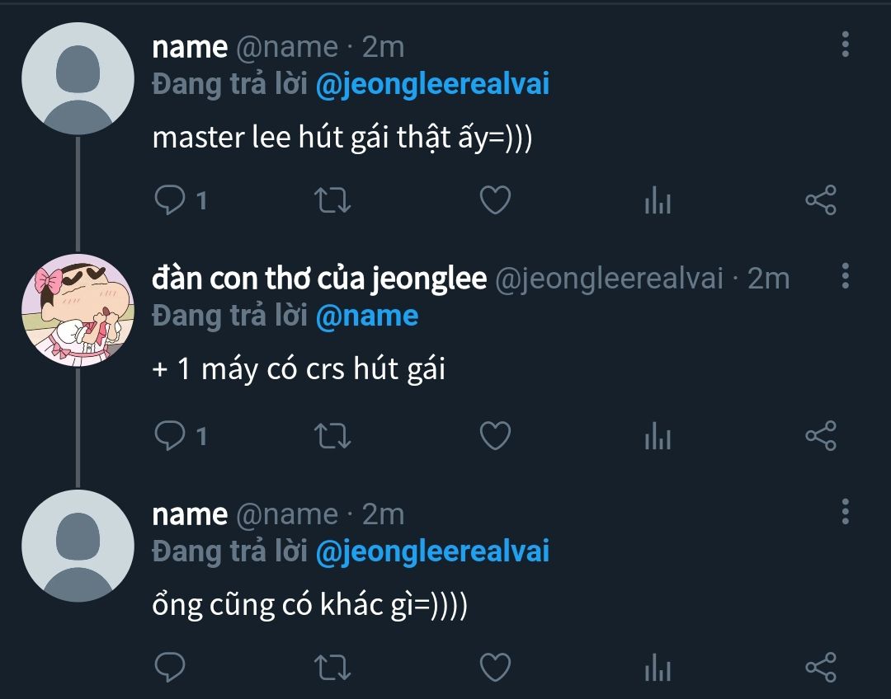Viewport: 891px width, 699px height.
Task: Reply to the "master lee hút gái" tweet
Action: pos(170,199)
